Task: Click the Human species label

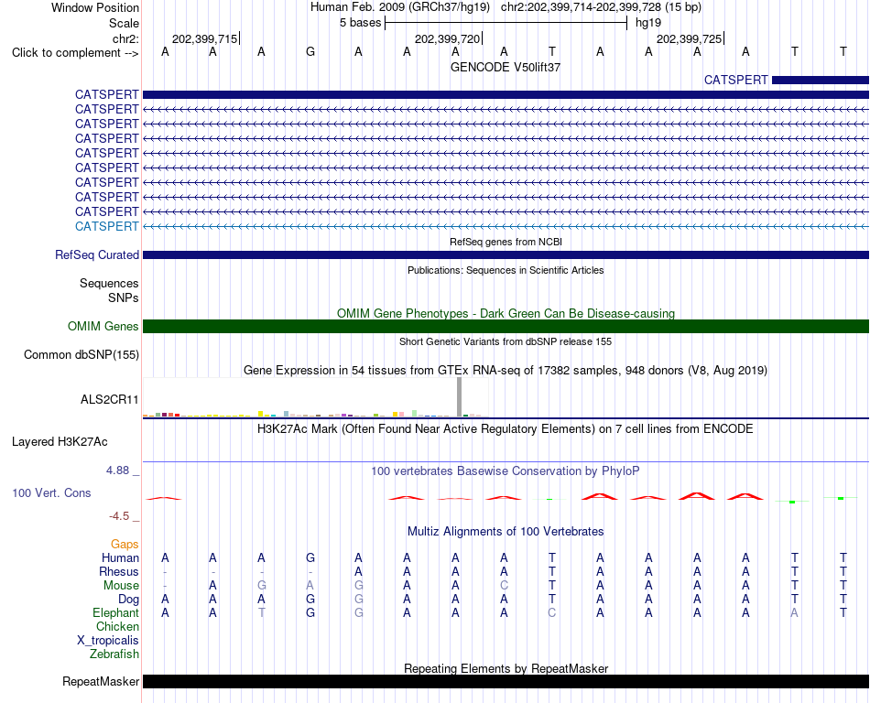Action: tap(120, 557)
